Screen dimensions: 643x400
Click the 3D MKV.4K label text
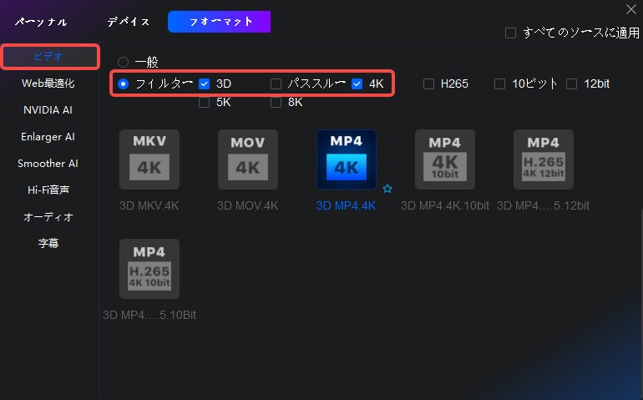click(149, 205)
